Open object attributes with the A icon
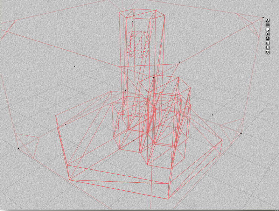 [267, 20]
